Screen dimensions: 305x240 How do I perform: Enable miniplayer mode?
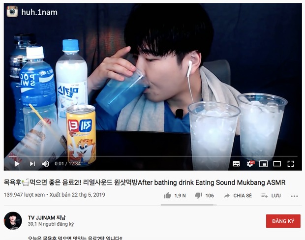pyautogui.click(x=263, y=164)
